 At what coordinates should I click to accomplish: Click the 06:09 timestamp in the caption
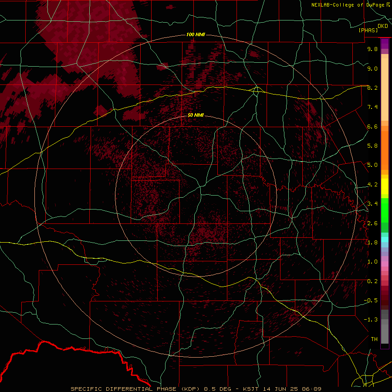point(311,389)
